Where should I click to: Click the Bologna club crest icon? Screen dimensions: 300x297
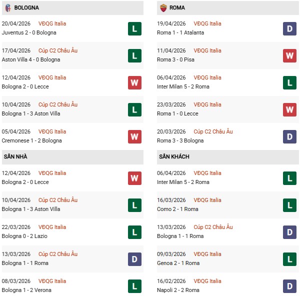point(7,8)
